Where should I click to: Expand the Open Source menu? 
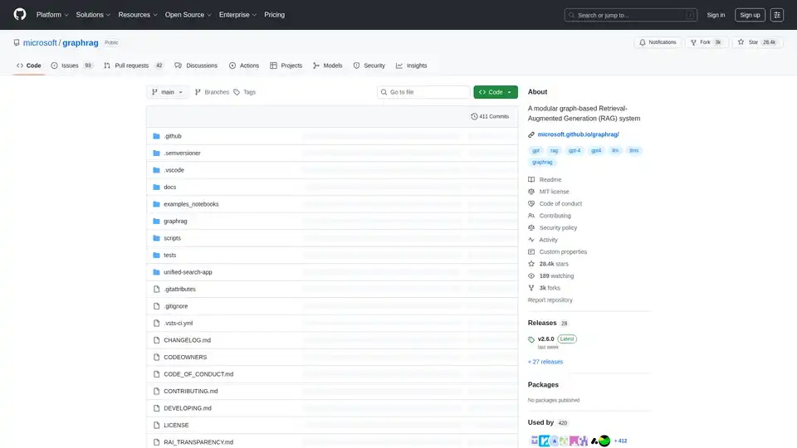tap(188, 15)
